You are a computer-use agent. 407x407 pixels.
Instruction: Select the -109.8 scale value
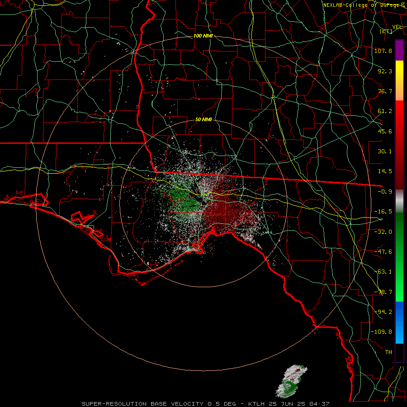[x=381, y=332]
